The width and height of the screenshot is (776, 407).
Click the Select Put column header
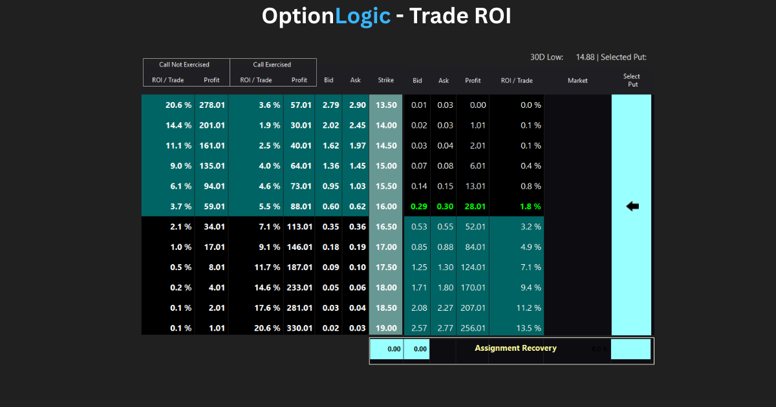632,80
